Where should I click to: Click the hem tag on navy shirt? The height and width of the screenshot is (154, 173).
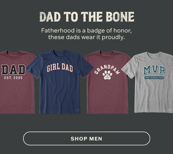click(x=78, y=110)
